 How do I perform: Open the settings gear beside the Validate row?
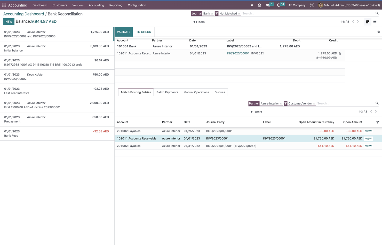coord(378,32)
